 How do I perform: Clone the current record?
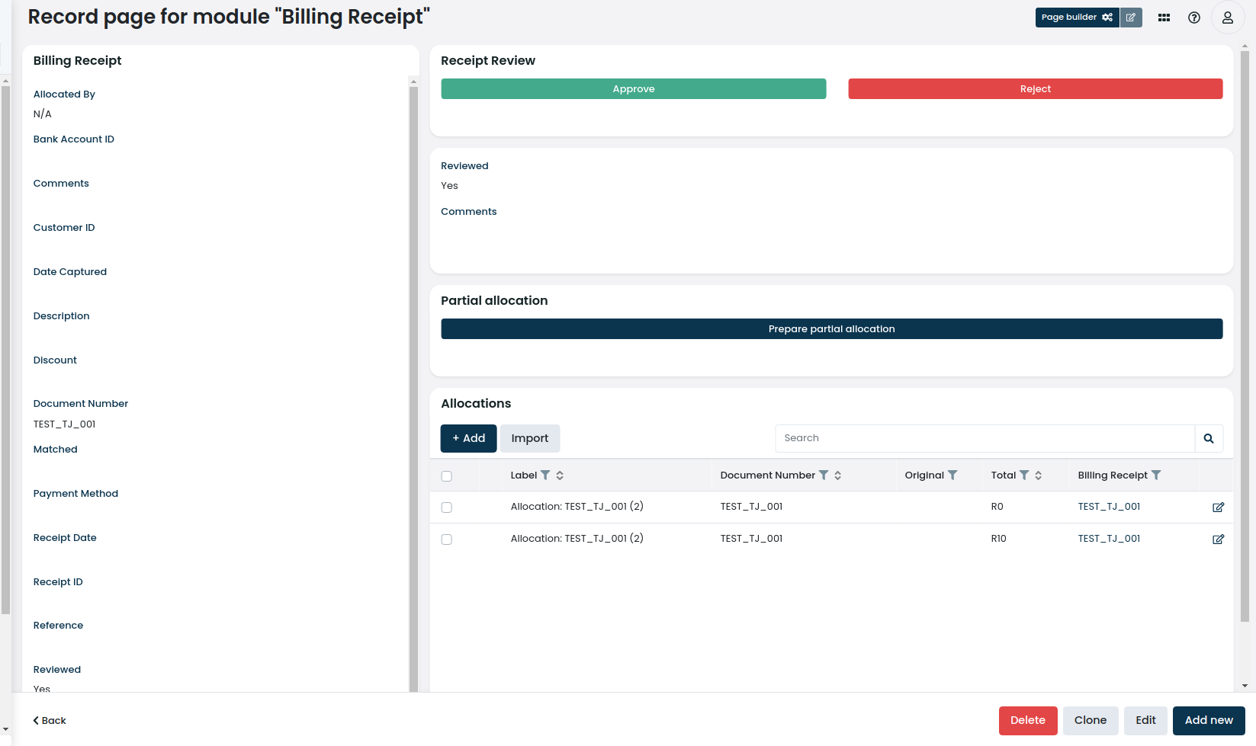coord(1091,721)
